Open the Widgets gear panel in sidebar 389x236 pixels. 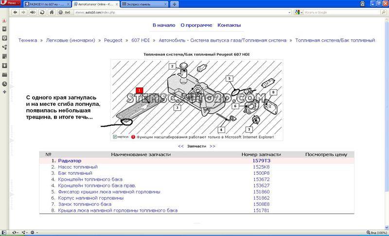click(4, 37)
